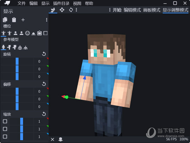Open the three-dot menu after the rotate tool
This screenshot has width=190, height=143.
76,10
